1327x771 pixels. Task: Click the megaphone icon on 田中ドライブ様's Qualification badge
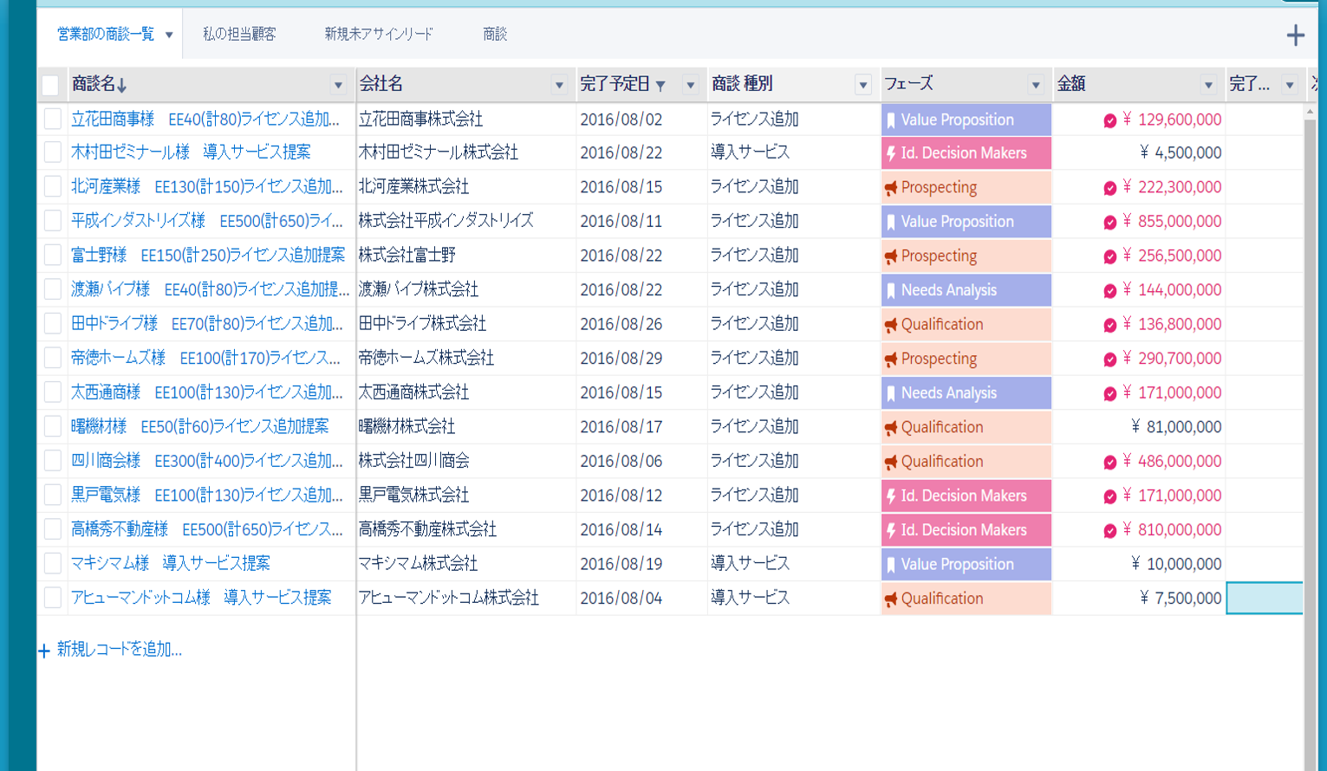tap(893, 324)
